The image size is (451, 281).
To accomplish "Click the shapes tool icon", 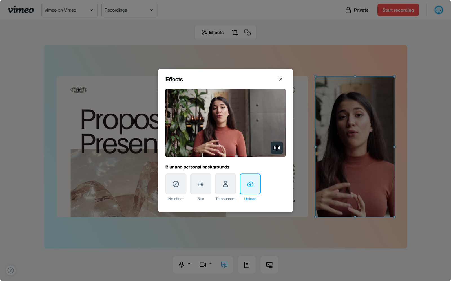I will pyautogui.click(x=247, y=33).
